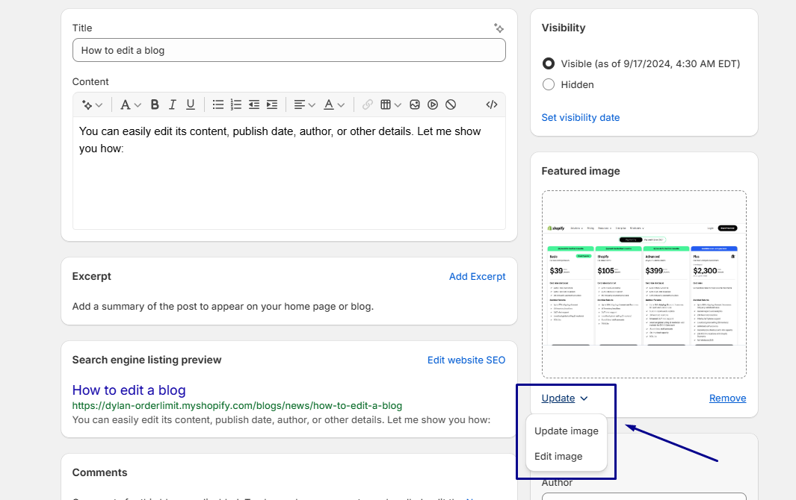The image size is (796, 500).
Task: Open Edit website SEO link
Action: click(466, 360)
